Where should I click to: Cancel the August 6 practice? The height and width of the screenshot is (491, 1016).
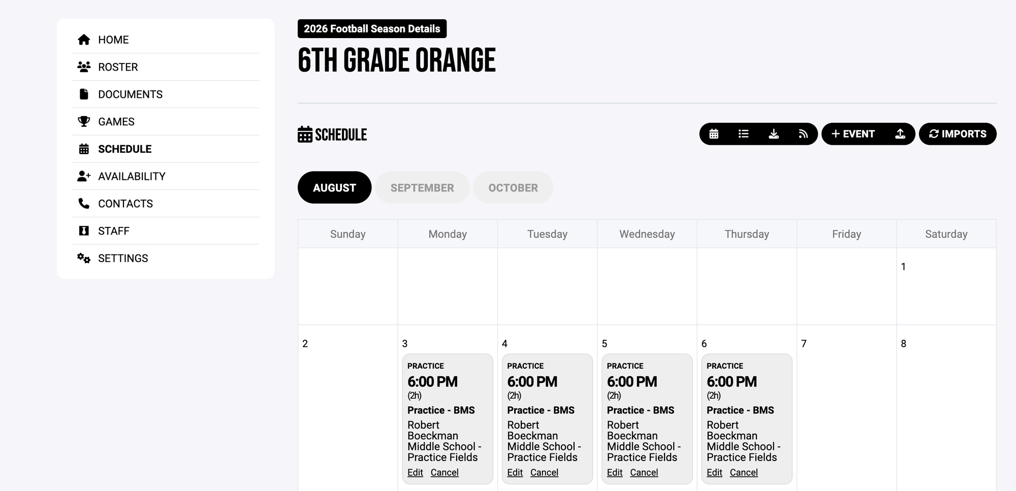click(x=744, y=473)
